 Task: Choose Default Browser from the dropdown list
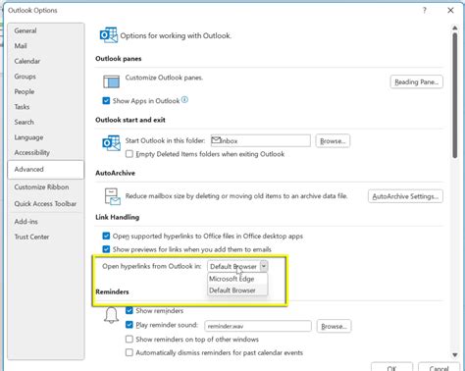tap(237, 291)
